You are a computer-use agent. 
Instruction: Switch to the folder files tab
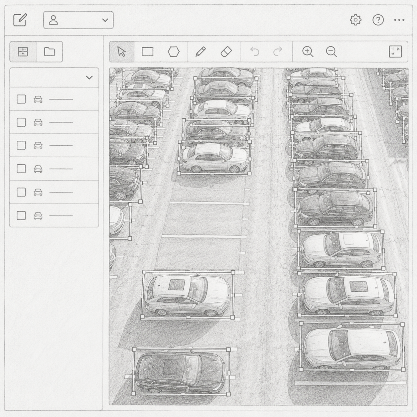49,52
